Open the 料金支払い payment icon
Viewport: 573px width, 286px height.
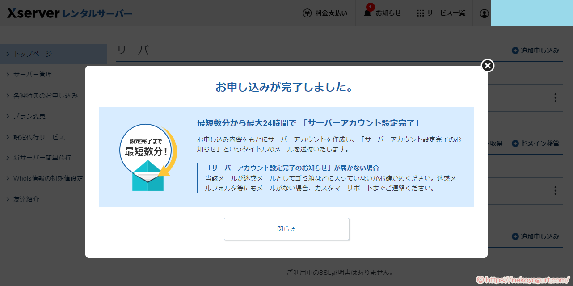tap(307, 13)
